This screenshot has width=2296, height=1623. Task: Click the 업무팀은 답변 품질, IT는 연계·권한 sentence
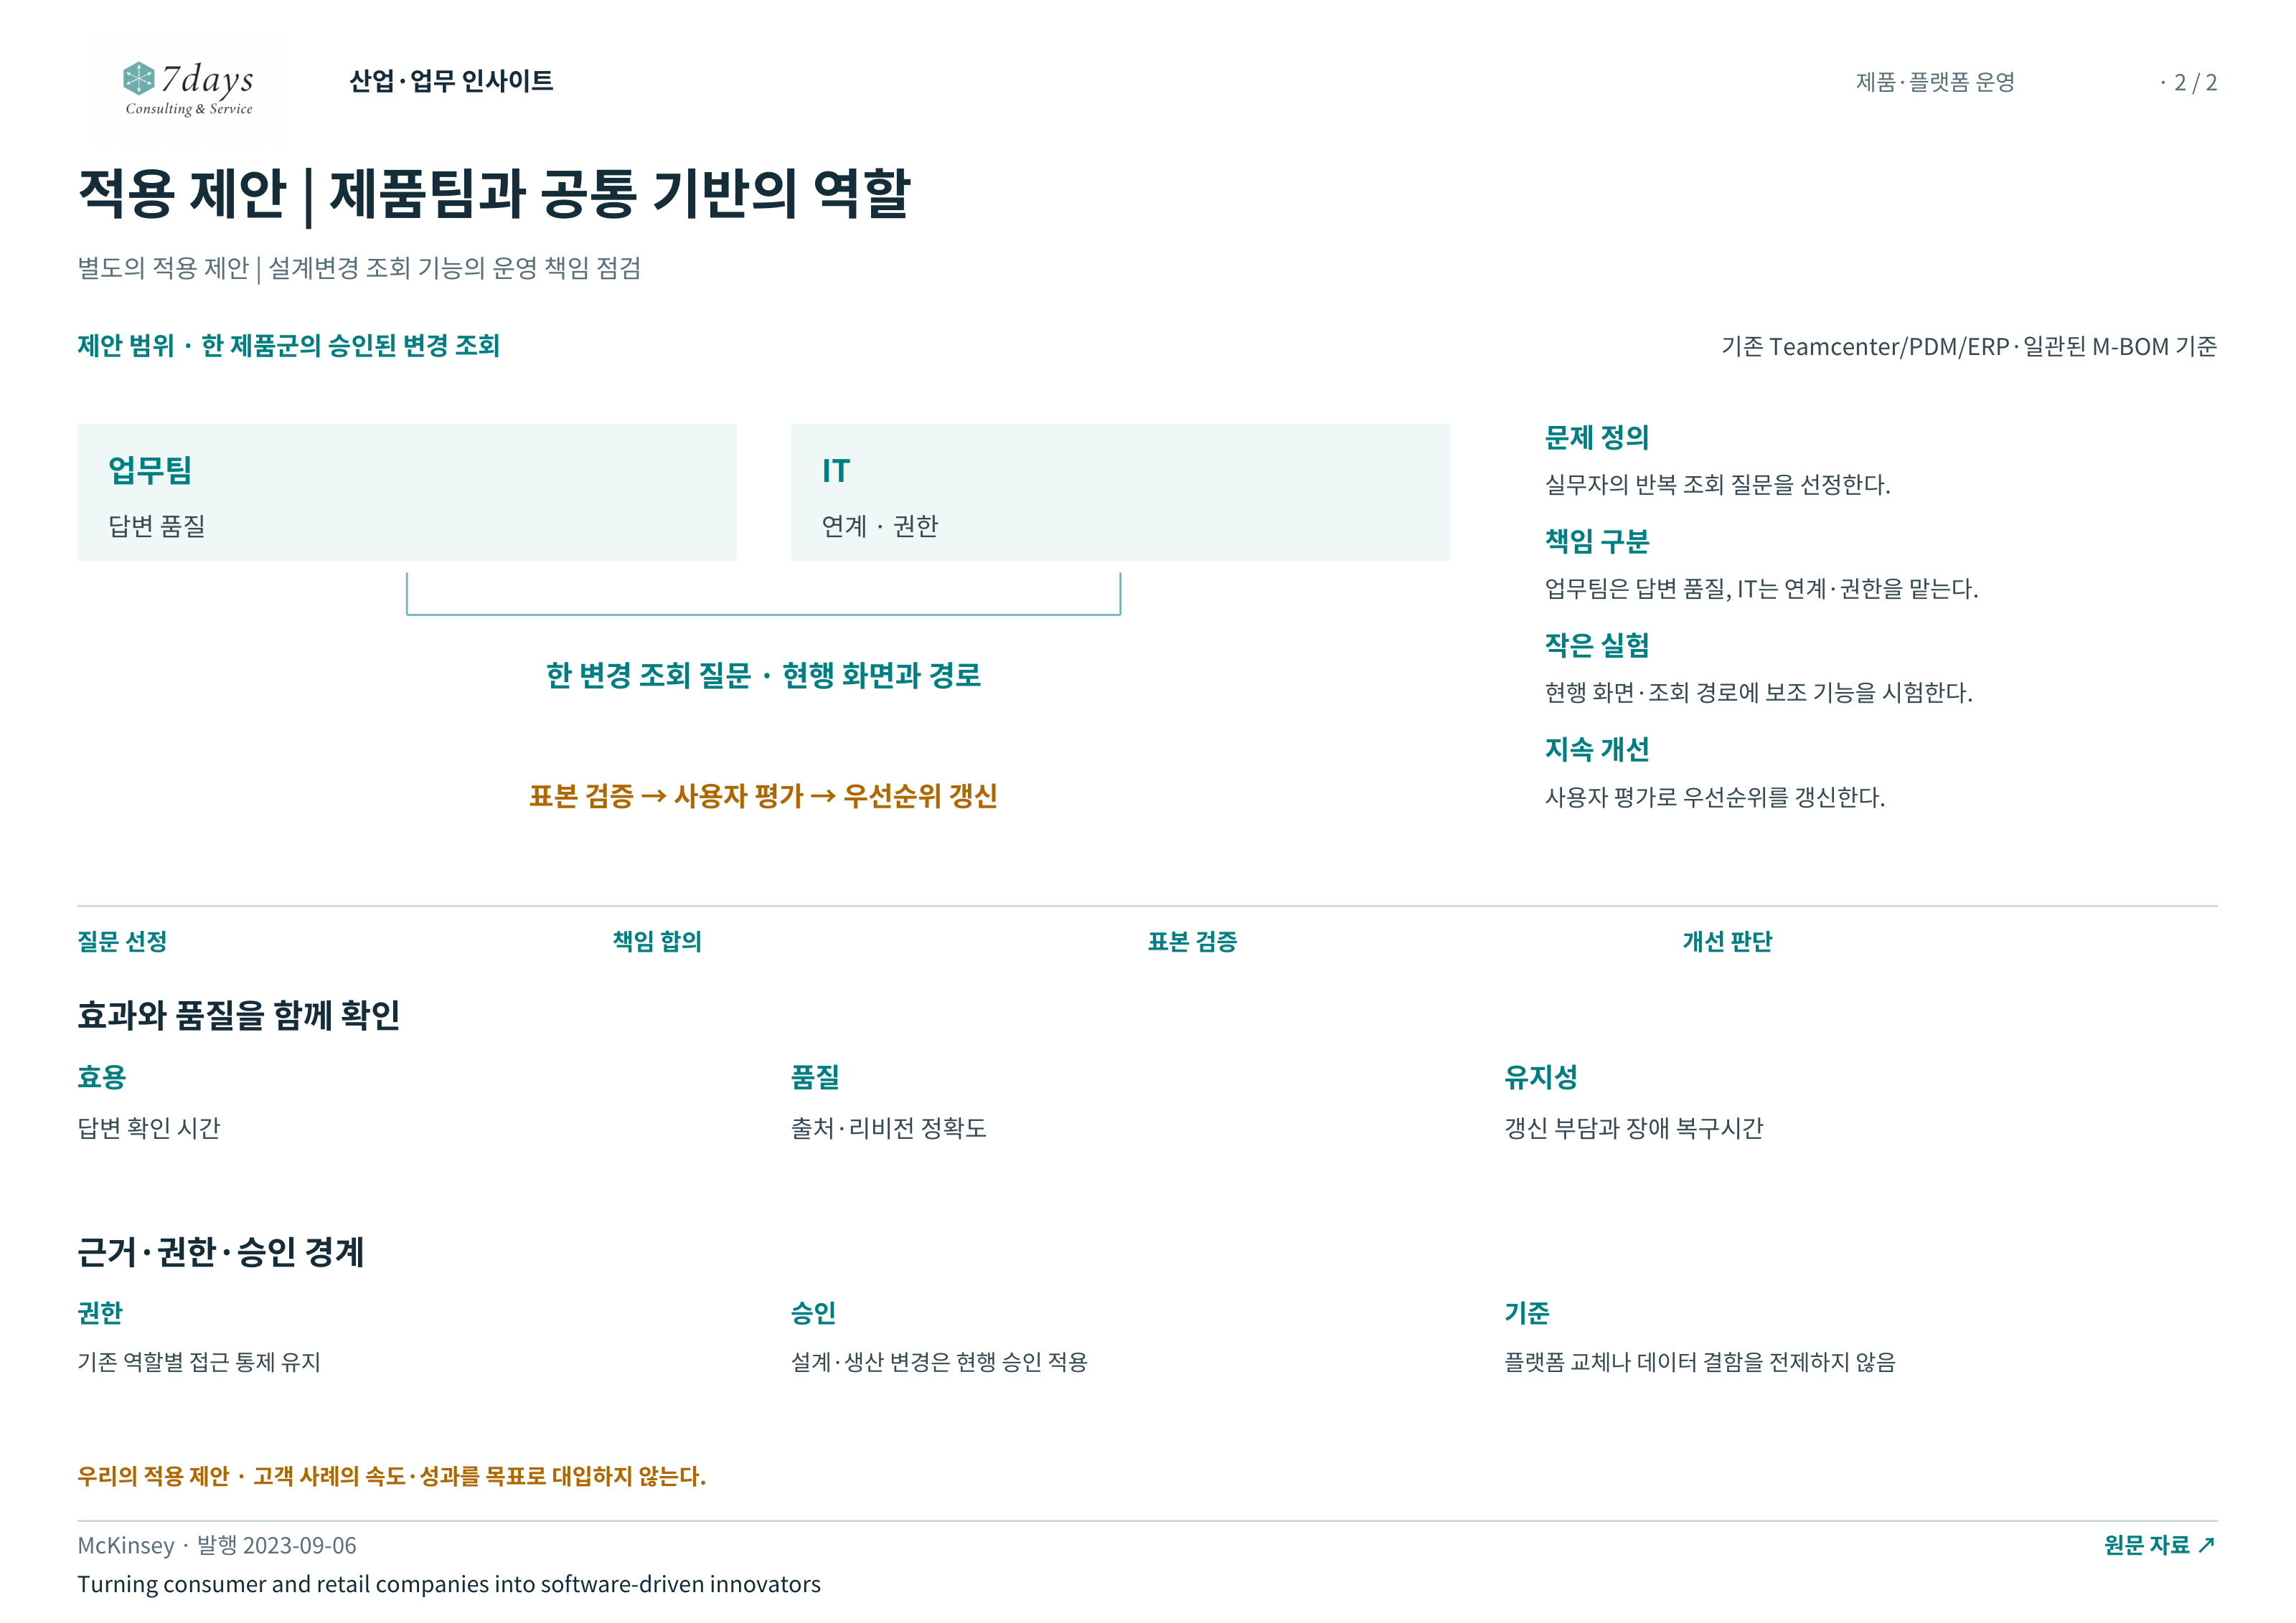[1761, 589]
